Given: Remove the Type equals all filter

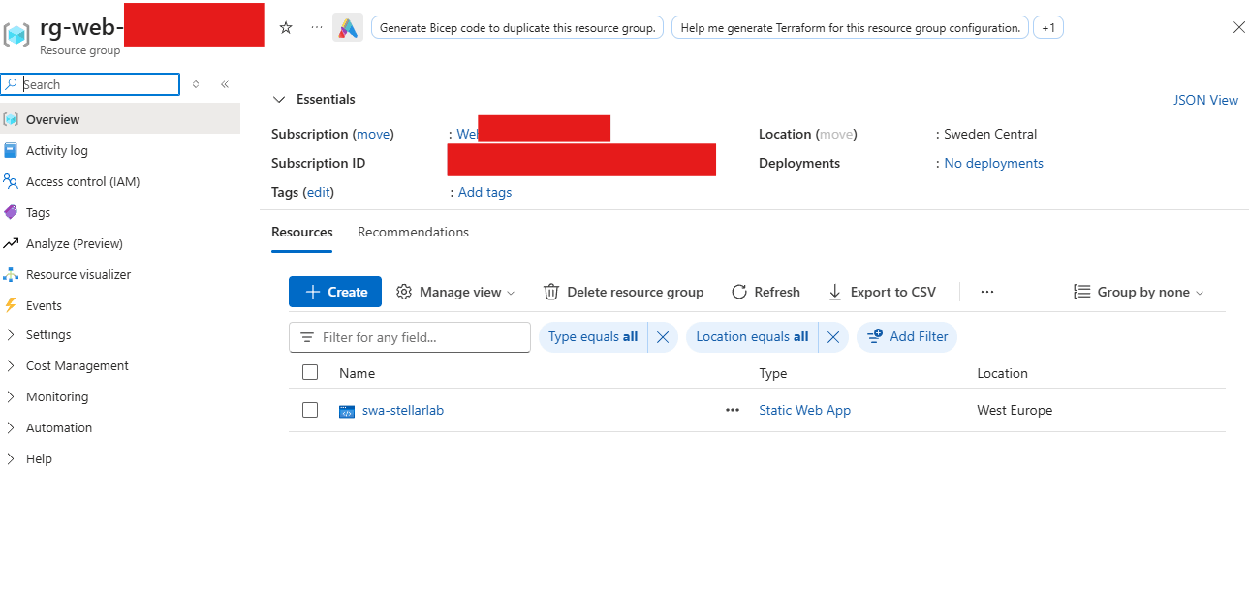Looking at the screenshot, I should [663, 336].
